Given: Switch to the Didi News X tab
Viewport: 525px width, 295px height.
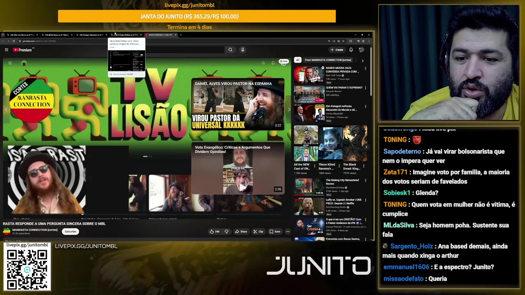Looking at the screenshot, I should [57, 35].
